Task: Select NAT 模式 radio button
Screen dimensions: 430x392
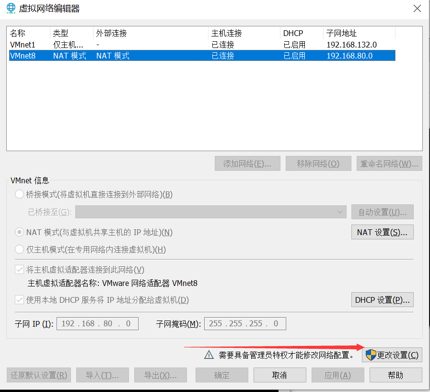Action: point(19,232)
